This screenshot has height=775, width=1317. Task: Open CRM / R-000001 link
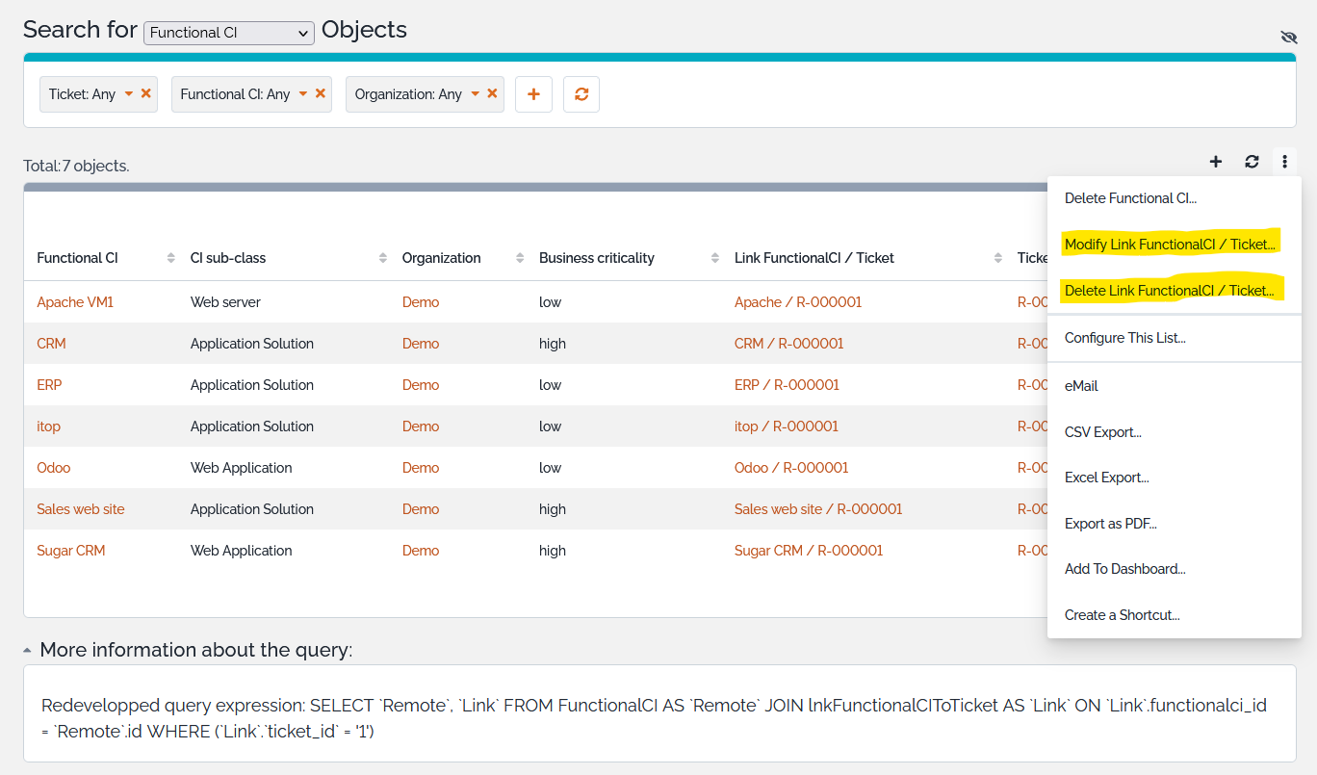789,344
